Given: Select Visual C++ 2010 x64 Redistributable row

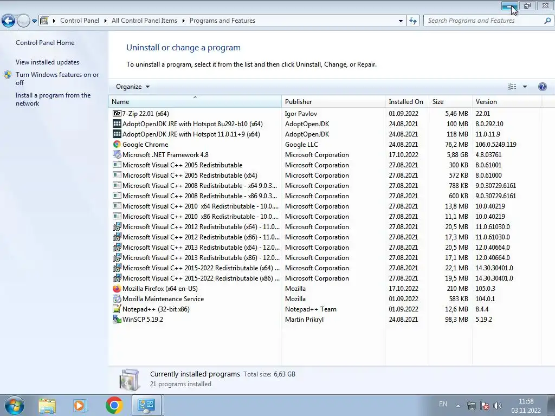Looking at the screenshot, I should (325, 206).
